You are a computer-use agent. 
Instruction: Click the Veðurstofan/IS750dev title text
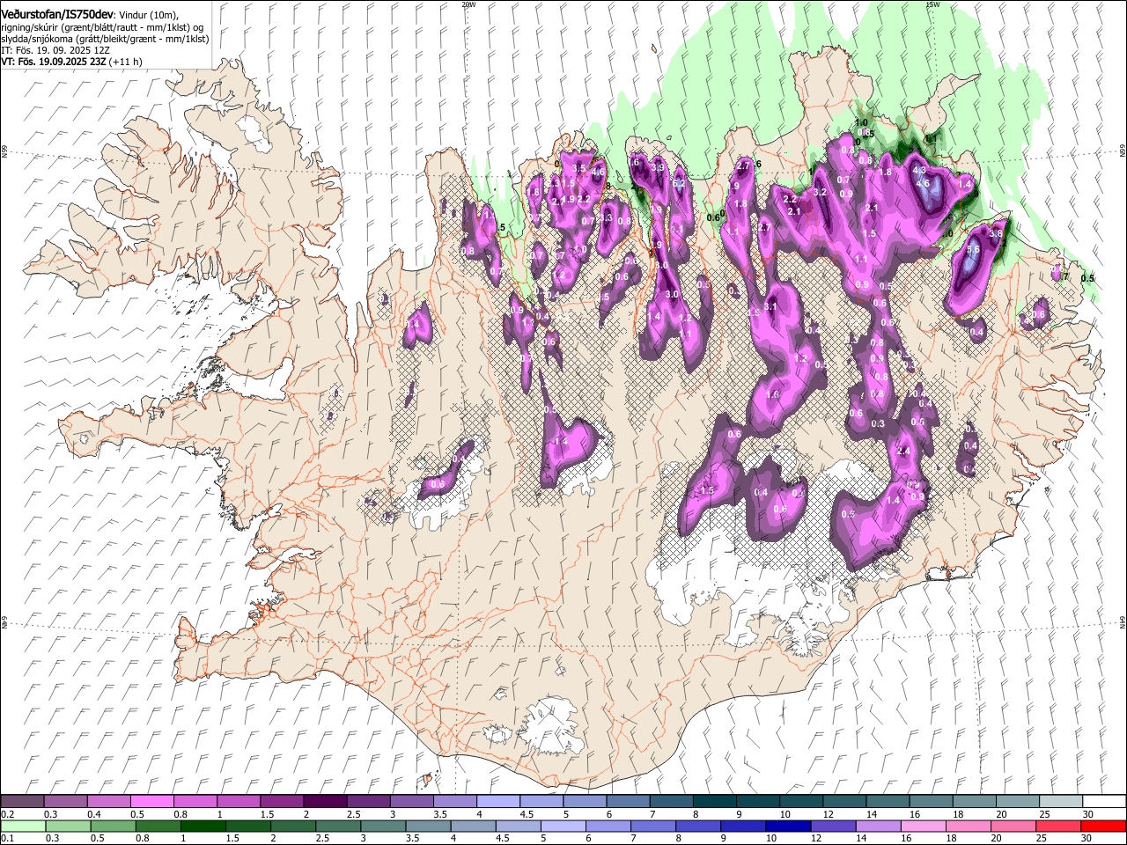tap(56, 14)
